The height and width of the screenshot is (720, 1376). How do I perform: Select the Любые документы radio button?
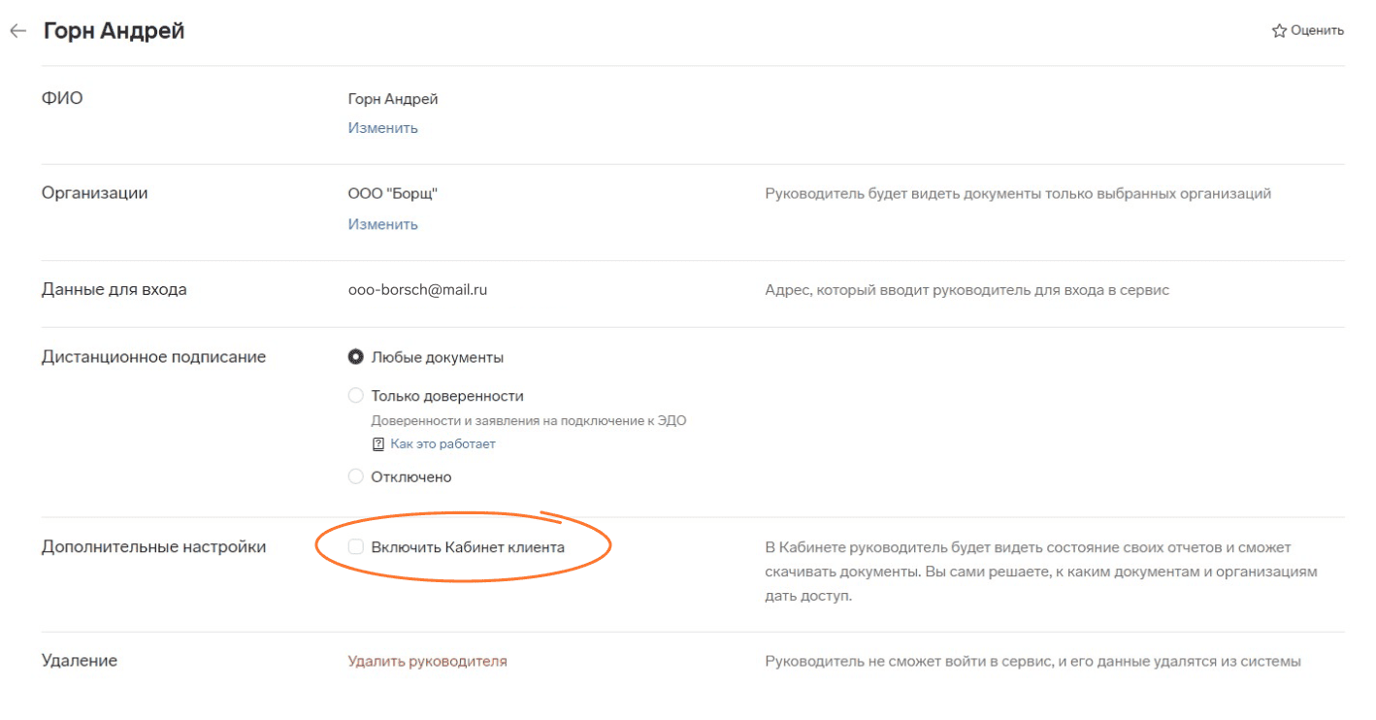tap(356, 357)
